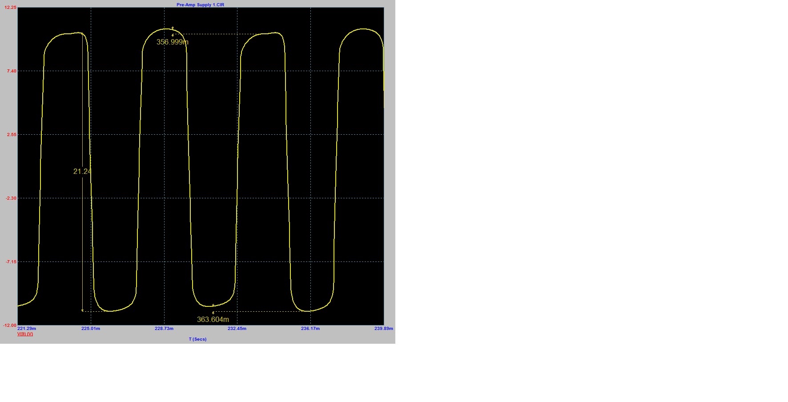The height and width of the screenshot is (402, 788).
Task: Click the V(9) (V) trace label
Action: (x=25, y=334)
